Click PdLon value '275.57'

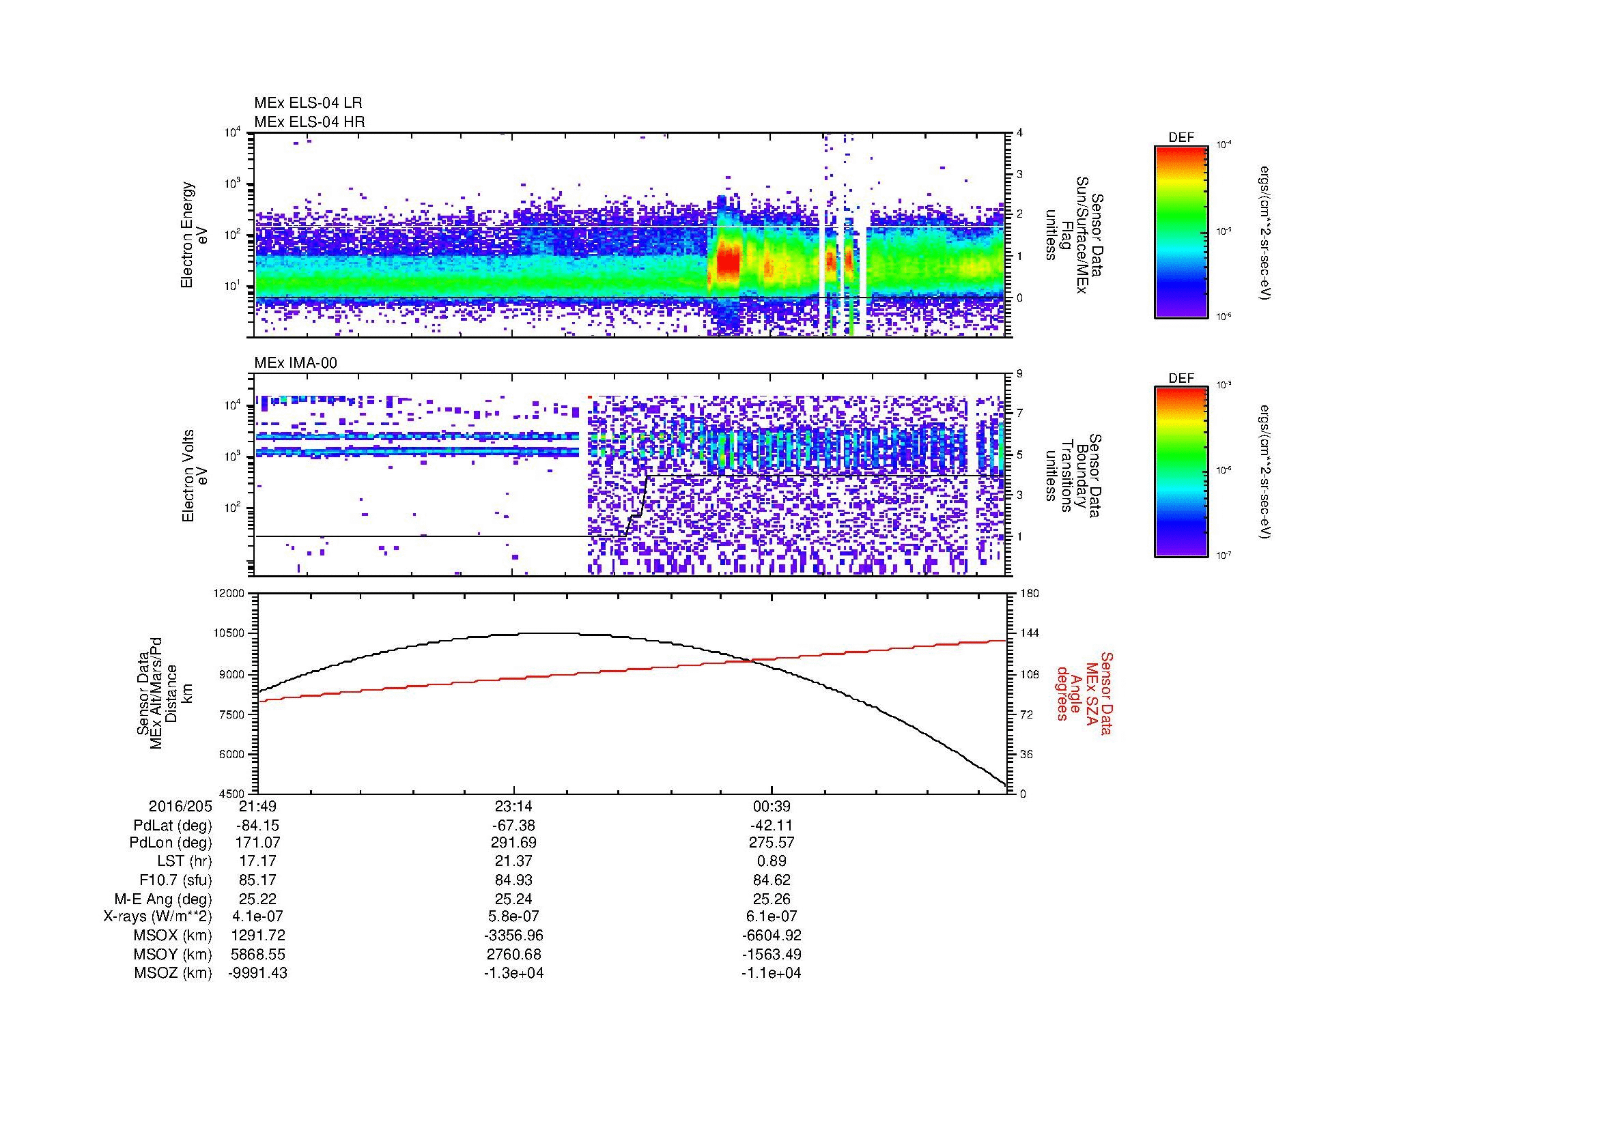[x=772, y=843]
